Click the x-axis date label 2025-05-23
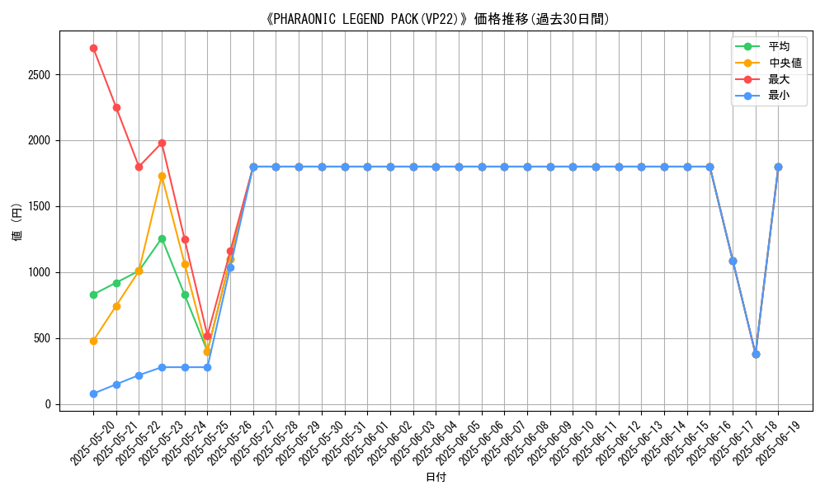The image size is (825, 495). (x=161, y=443)
